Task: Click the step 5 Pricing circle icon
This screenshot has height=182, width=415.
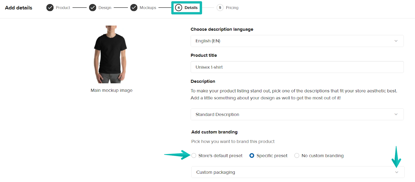Action: [x=220, y=8]
